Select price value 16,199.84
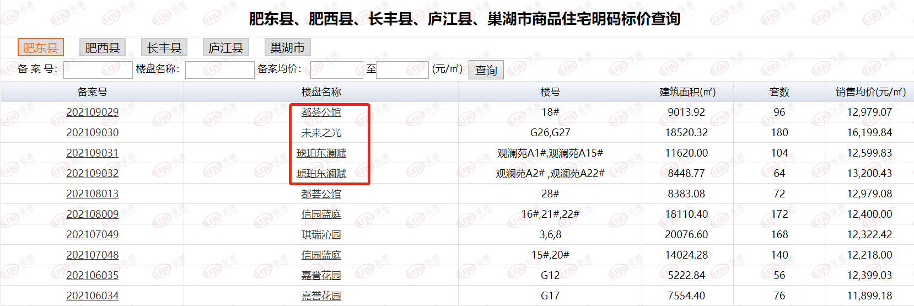The height and width of the screenshot is (306, 914). click(x=869, y=132)
